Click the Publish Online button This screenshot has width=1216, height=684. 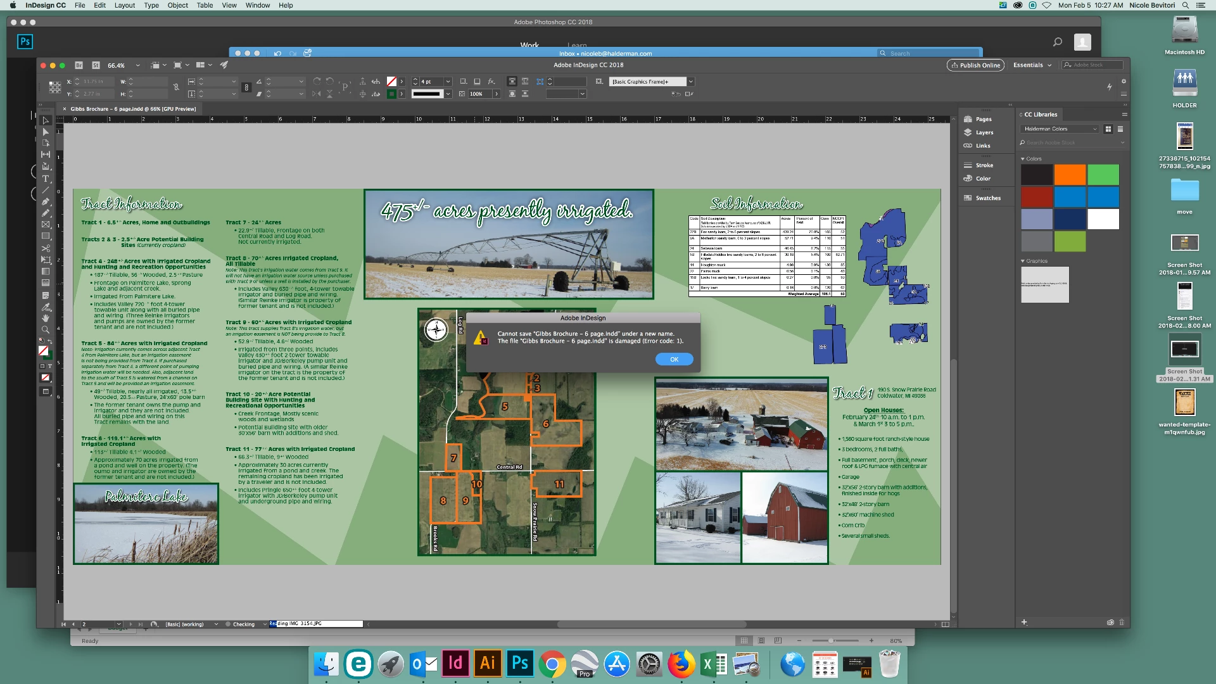pyautogui.click(x=975, y=65)
